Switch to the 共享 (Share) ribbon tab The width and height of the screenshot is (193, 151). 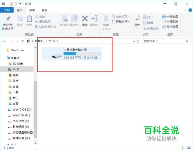point(32,10)
